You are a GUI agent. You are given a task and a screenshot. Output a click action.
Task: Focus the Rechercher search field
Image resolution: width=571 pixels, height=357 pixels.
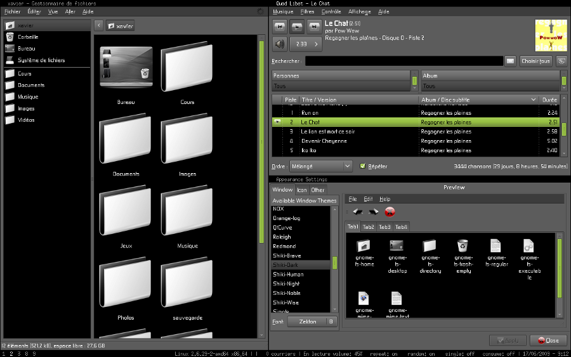click(404, 61)
